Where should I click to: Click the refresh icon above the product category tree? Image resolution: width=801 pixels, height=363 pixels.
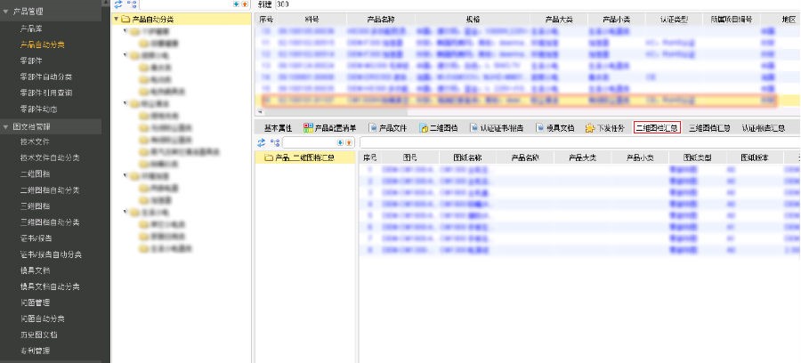(x=117, y=4)
